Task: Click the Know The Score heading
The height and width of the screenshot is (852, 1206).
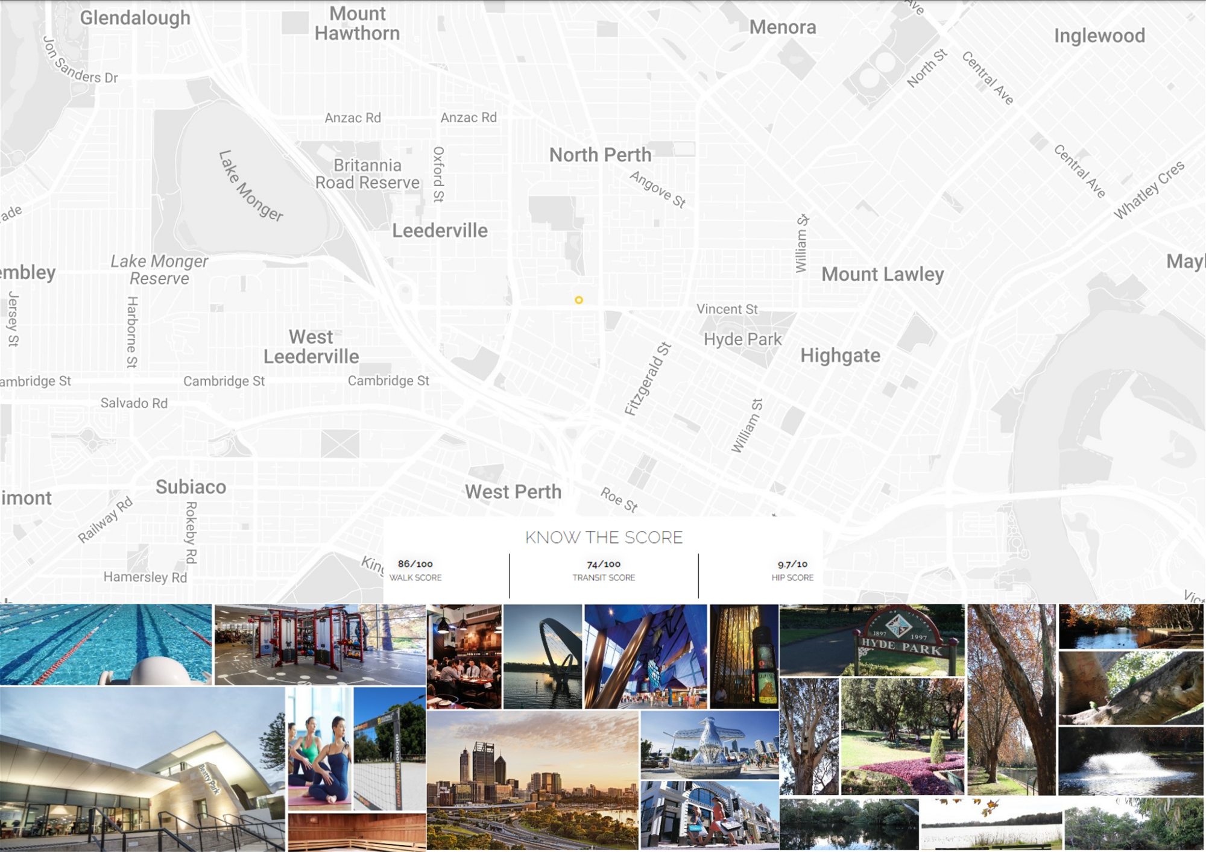Action: coord(604,537)
